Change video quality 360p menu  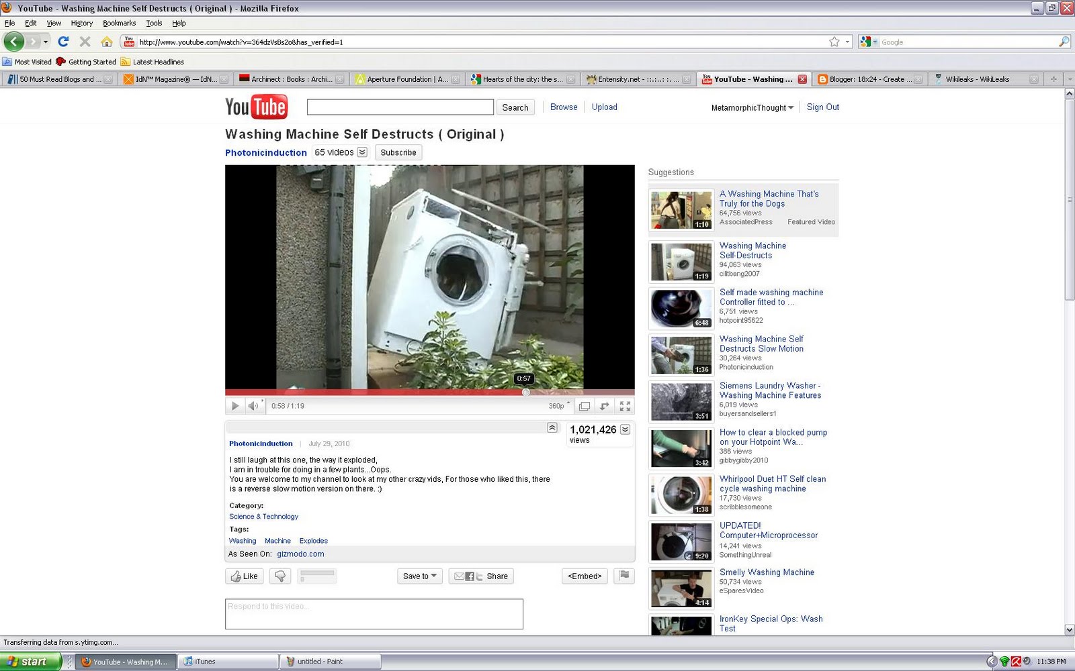[x=559, y=406]
